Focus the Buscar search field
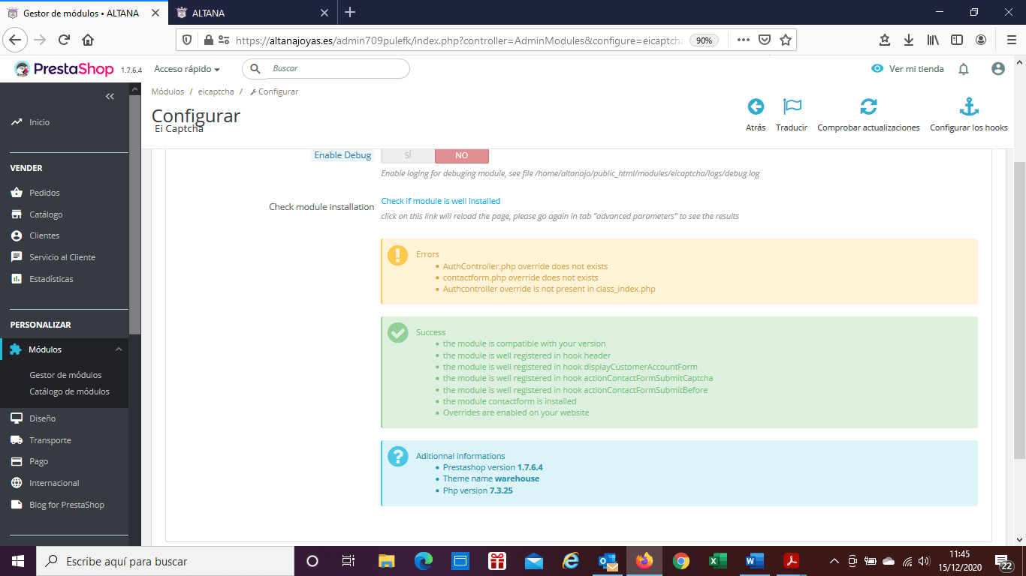 coord(326,69)
